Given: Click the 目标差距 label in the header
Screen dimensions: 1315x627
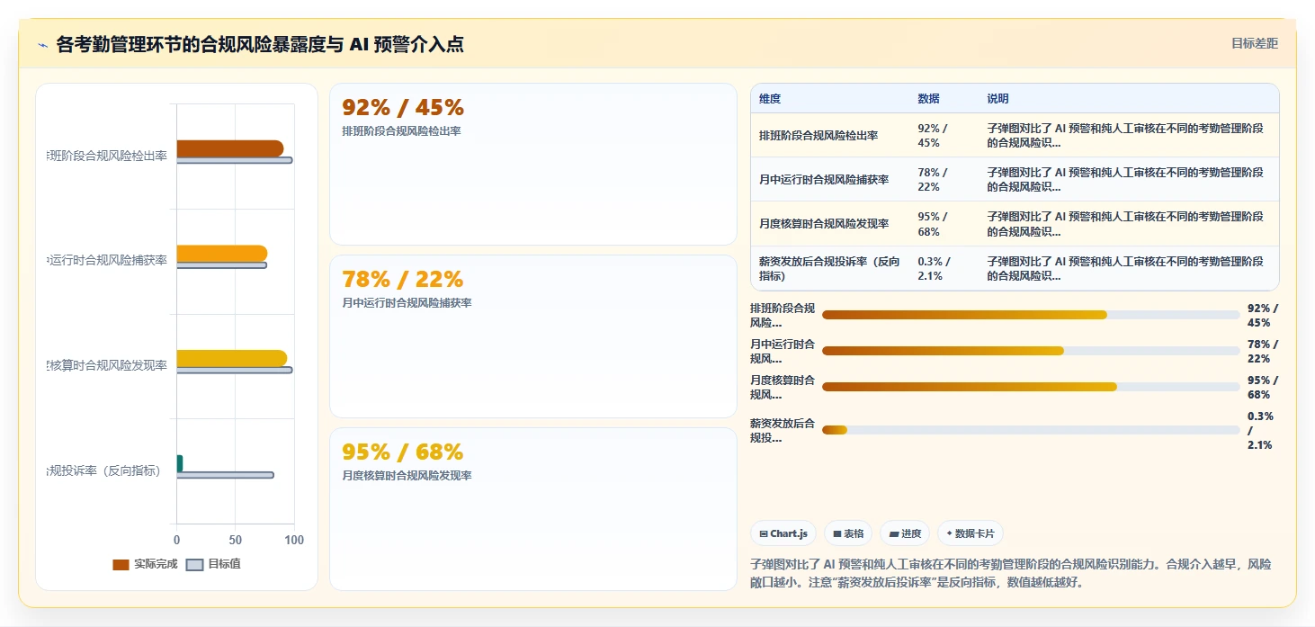Looking at the screenshot, I should click(x=1254, y=43).
